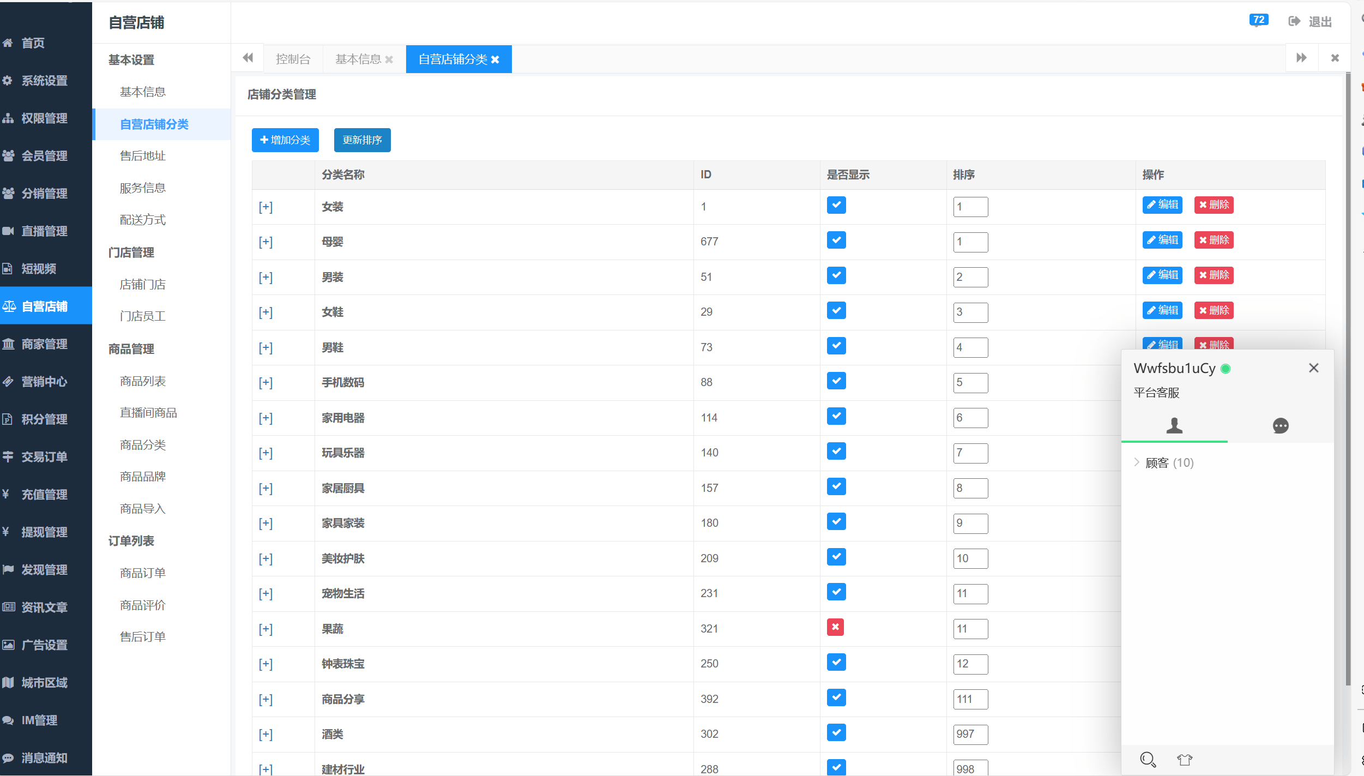Switch to the 控制台 tab
Image resolution: width=1364 pixels, height=776 pixels.
pyautogui.click(x=293, y=59)
